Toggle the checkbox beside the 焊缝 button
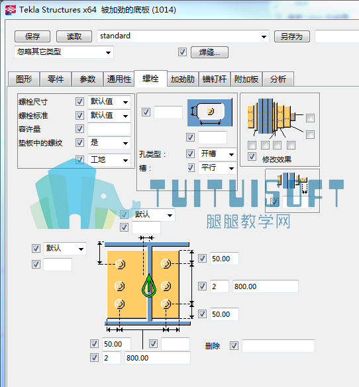The height and width of the screenshot is (387, 359). point(182,52)
